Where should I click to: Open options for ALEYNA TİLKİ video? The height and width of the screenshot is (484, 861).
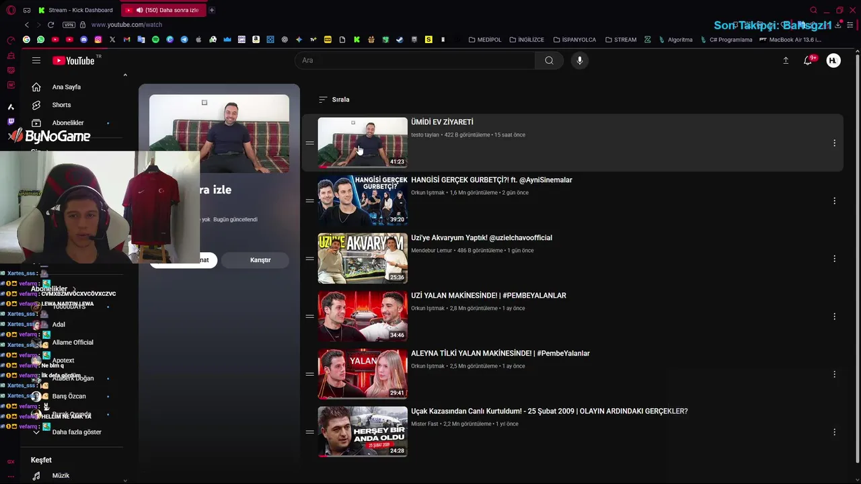click(x=834, y=374)
